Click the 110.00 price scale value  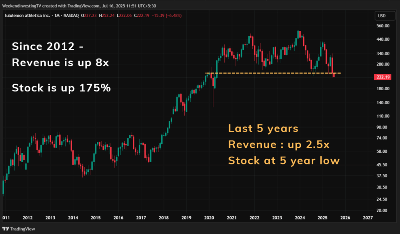pyautogui.click(x=383, y=116)
